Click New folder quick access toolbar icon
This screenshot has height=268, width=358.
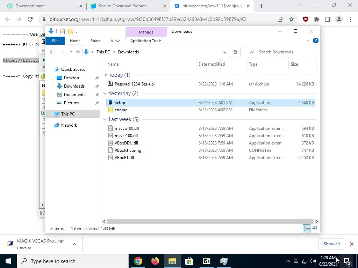point(70,31)
